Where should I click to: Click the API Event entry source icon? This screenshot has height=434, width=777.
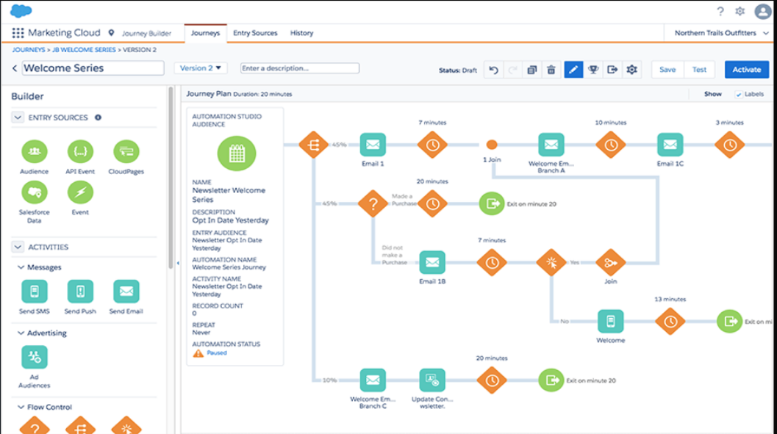80,152
